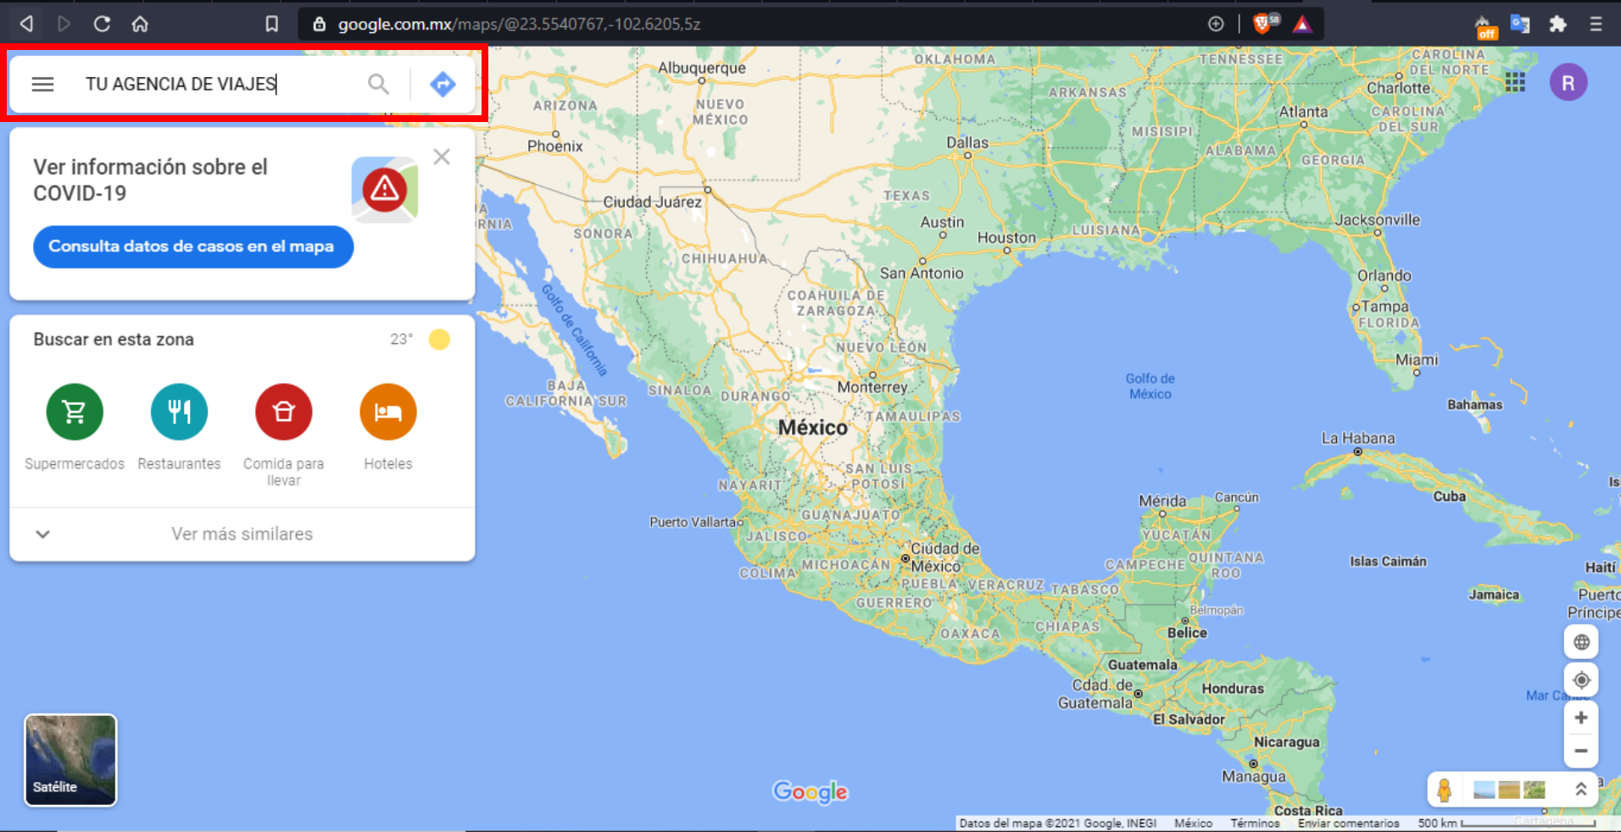Click the Ciudad de México map label

(x=944, y=557)
